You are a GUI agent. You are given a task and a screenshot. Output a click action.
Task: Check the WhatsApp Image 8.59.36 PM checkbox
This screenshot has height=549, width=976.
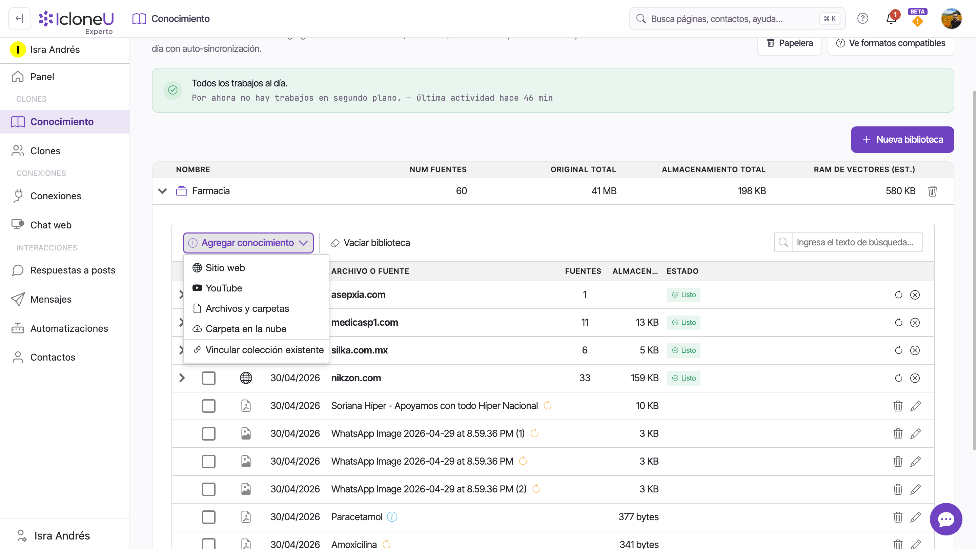(x=208, y=462)
